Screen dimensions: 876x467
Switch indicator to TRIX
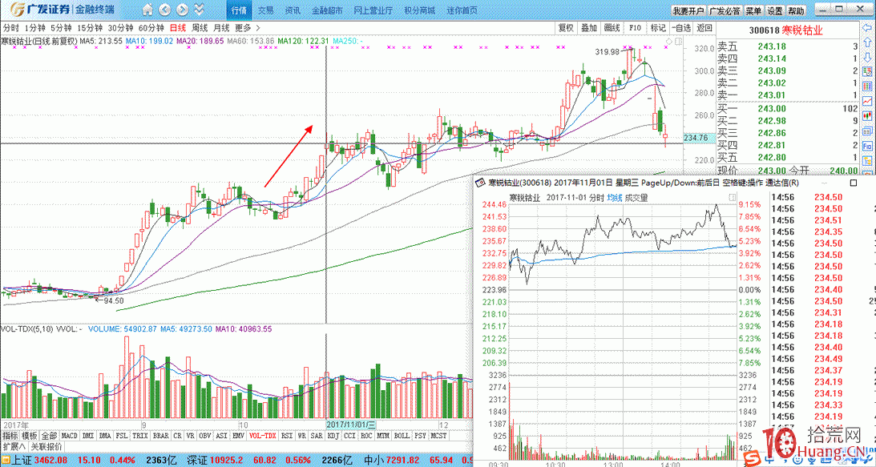(141, 436)
